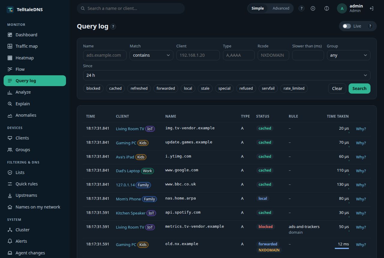
Task: Toggle the local status filter chip
Action: point(188,88)
